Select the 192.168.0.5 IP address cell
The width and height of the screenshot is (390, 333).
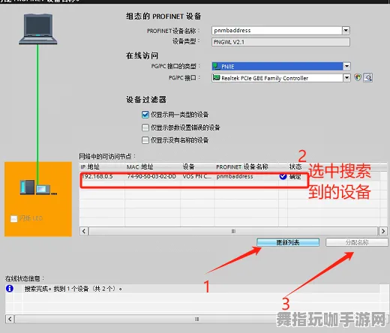(x=97, y=176)
